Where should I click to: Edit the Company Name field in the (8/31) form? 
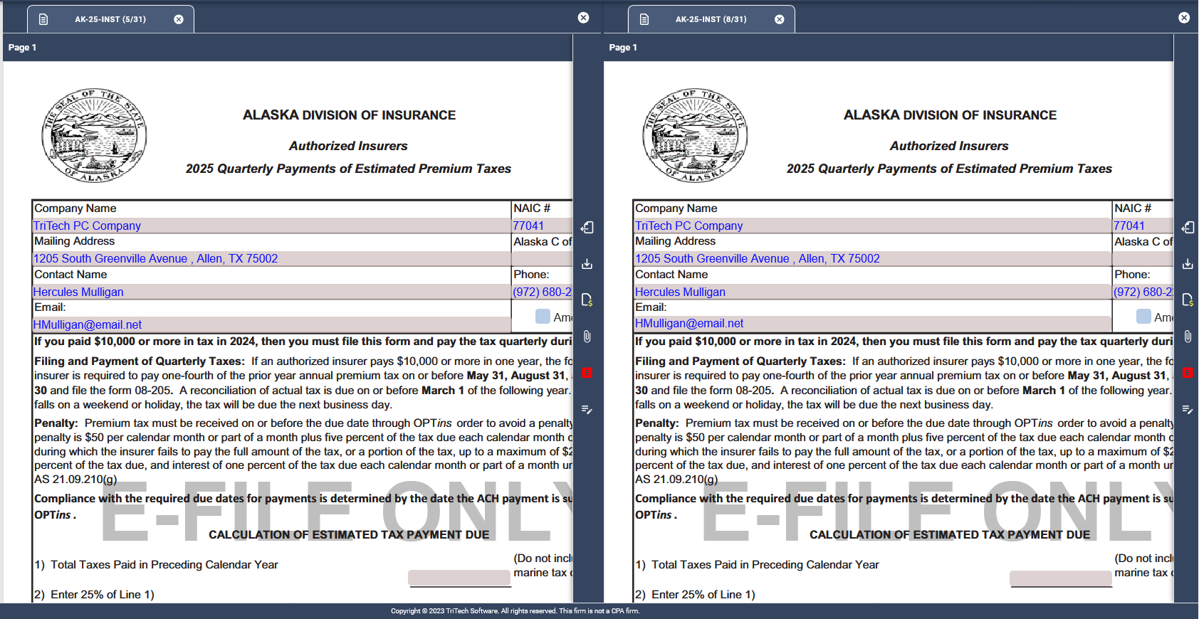[873, 226]
